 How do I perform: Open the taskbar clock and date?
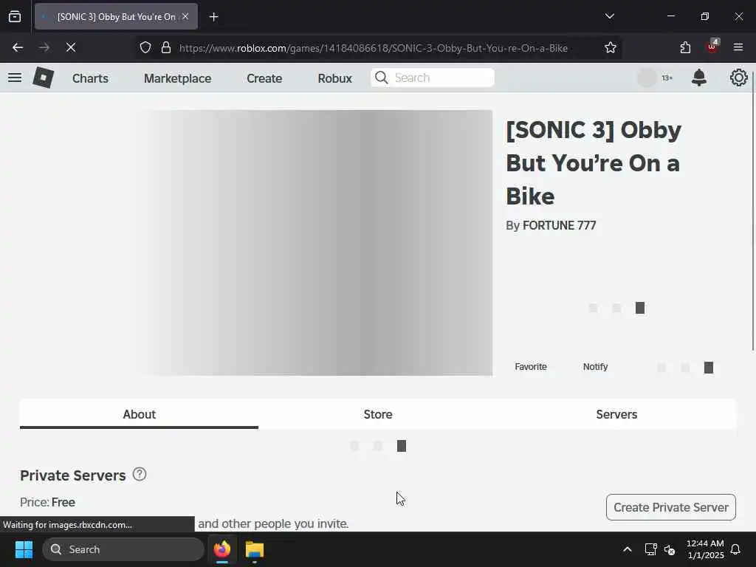(705, 549)
